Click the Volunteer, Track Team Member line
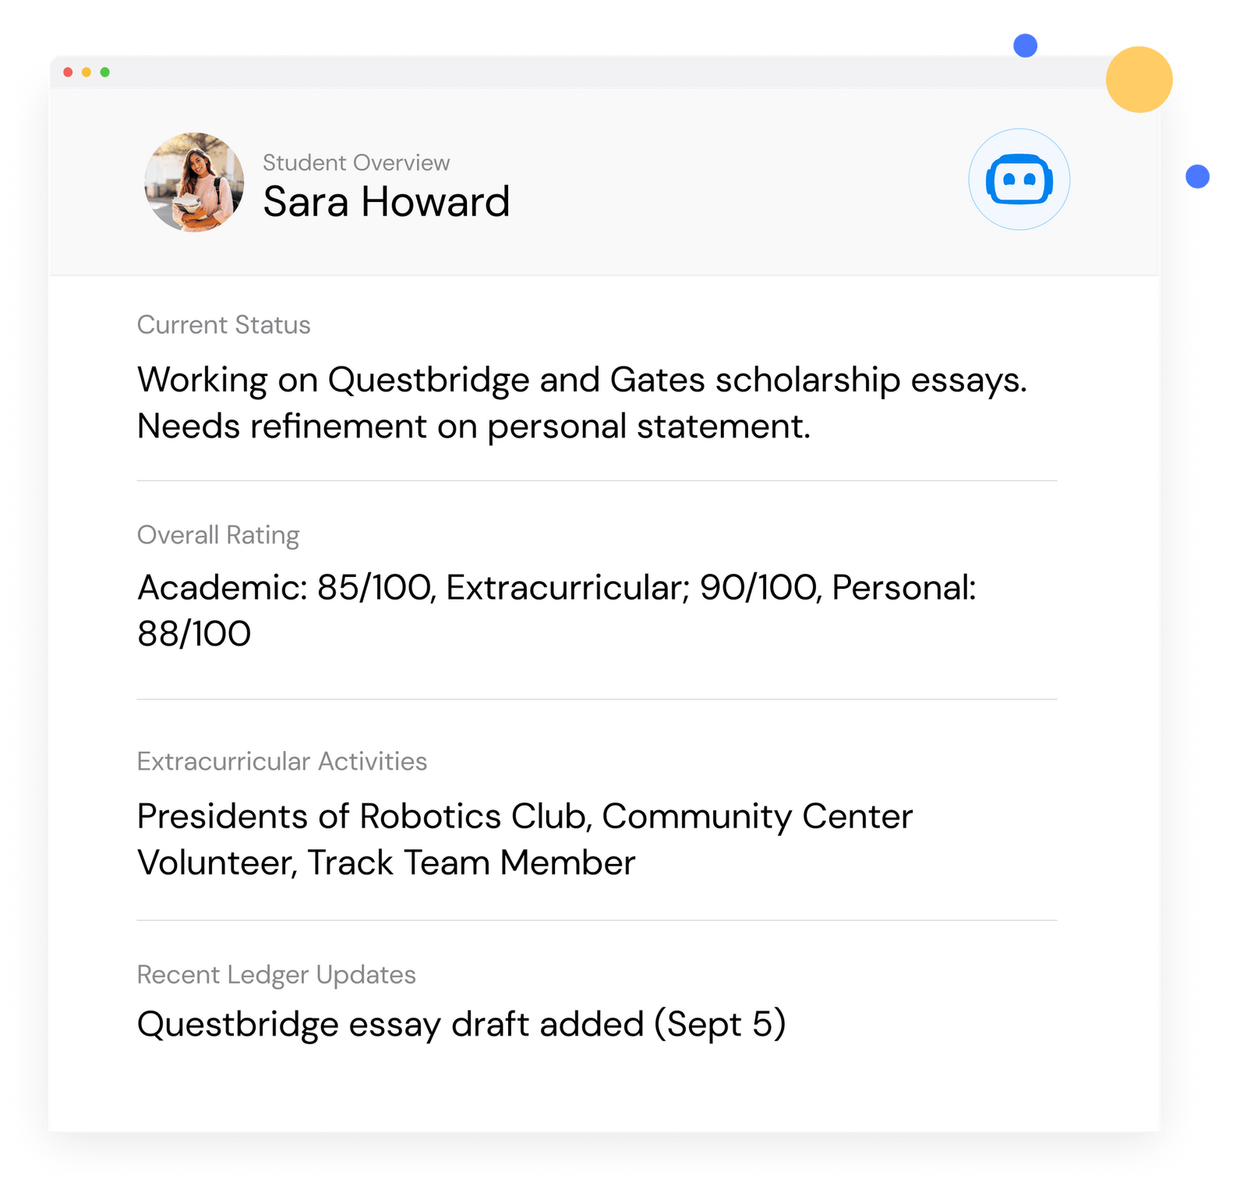This screenshot has width=1247, height=1190. click(x=386, y=863)
